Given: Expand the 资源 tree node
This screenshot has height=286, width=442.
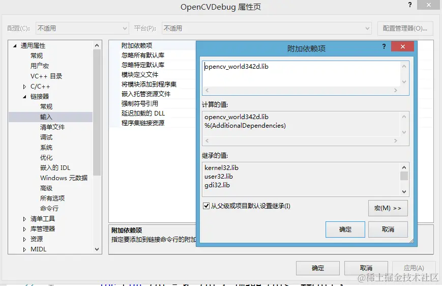Looking at the screenshot, I should 24,239.
